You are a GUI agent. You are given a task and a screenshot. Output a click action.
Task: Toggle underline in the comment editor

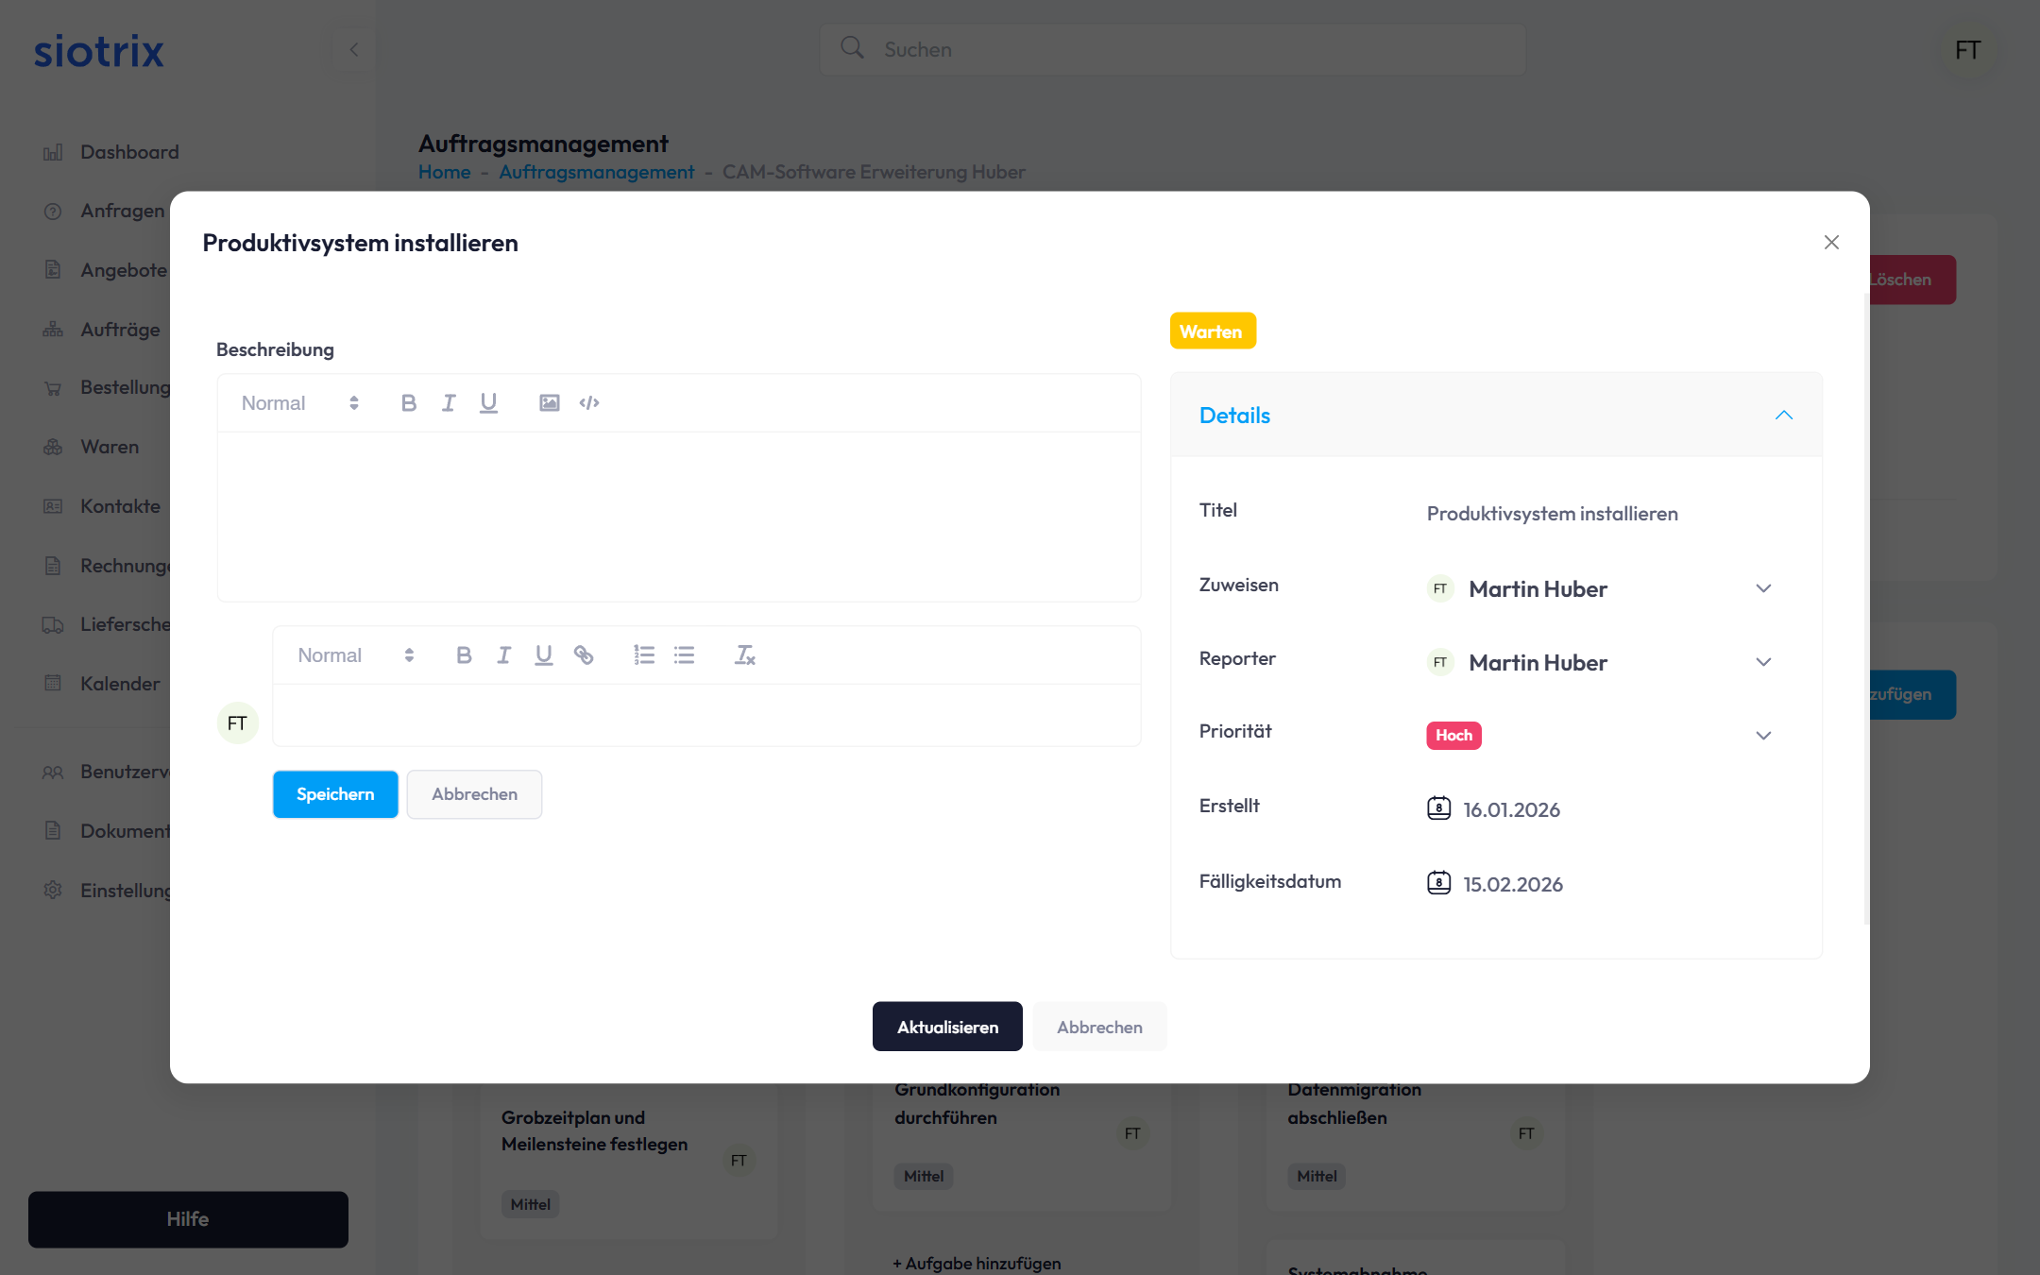543,655
